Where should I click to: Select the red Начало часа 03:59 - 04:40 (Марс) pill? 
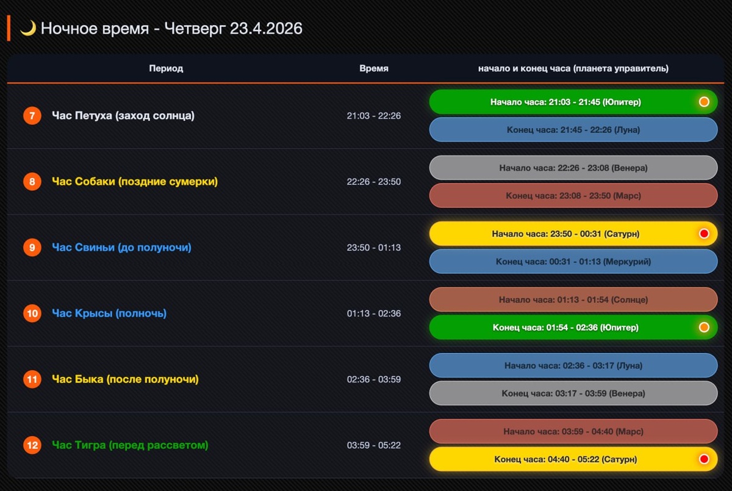(573, 431)
